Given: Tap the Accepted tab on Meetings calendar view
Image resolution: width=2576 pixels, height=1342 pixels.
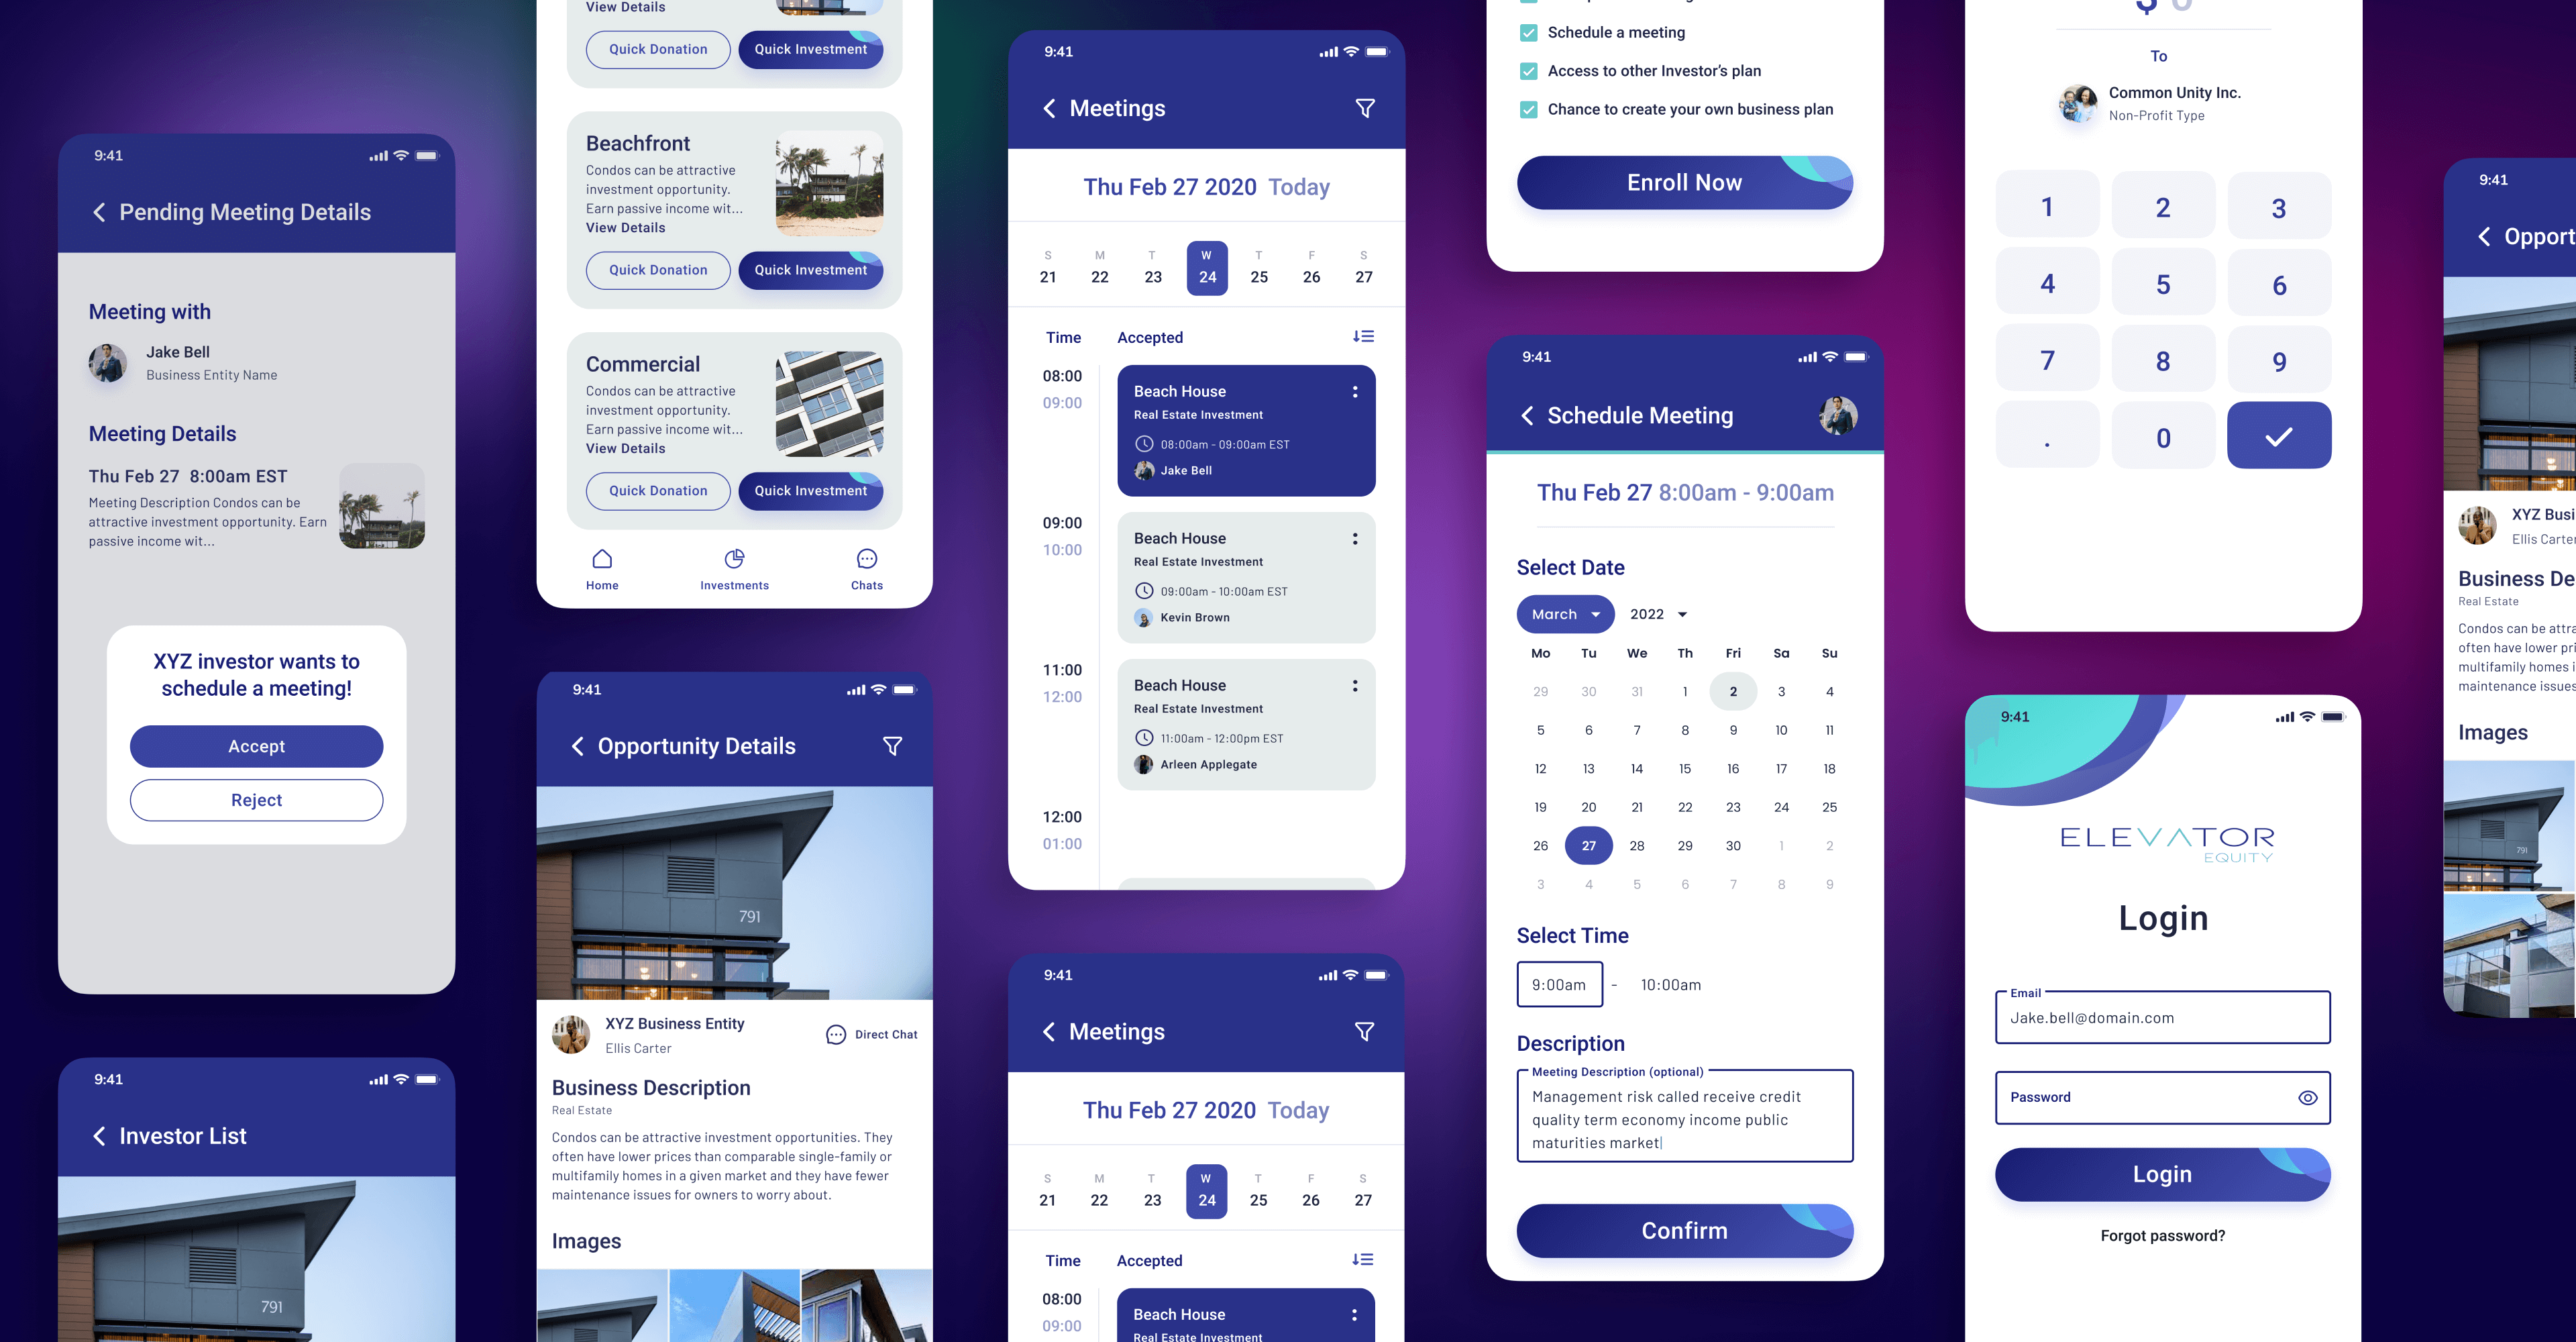Looking at the screenshot, I should (1148, 338).
